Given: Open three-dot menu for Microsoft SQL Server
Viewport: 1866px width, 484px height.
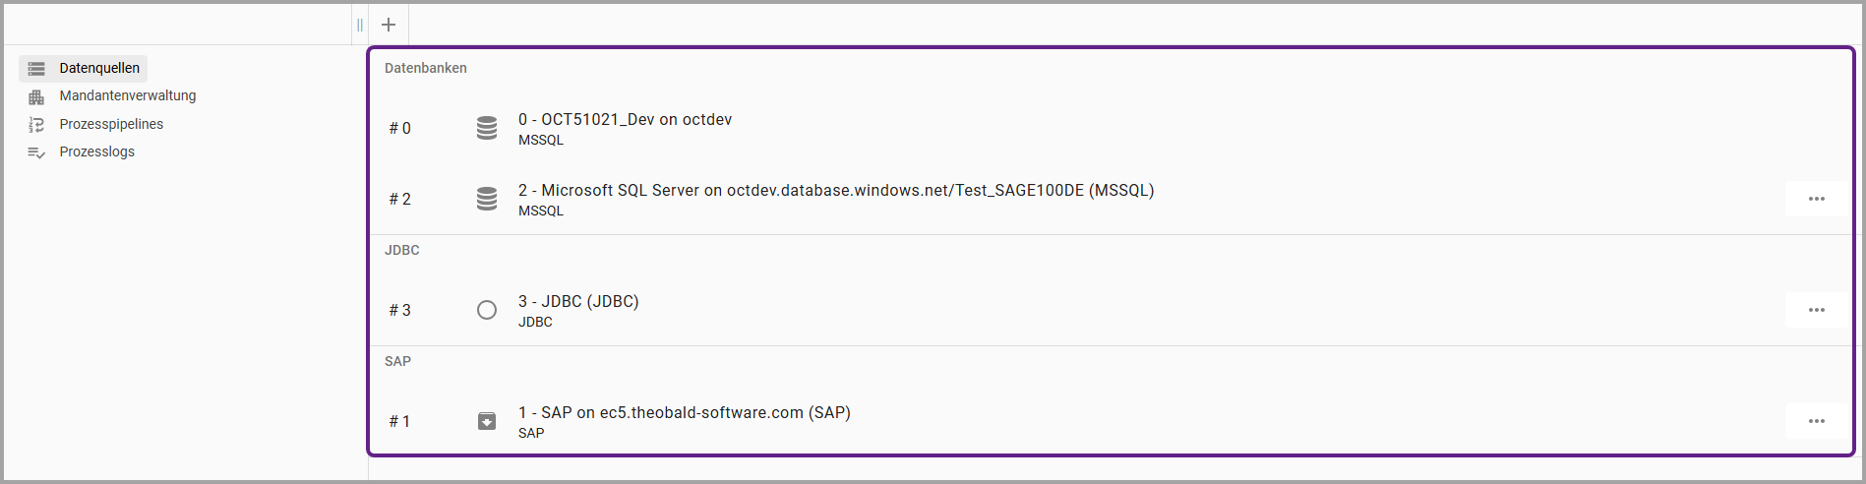Looking at the screenshot, I should [x=1816, y=199].
